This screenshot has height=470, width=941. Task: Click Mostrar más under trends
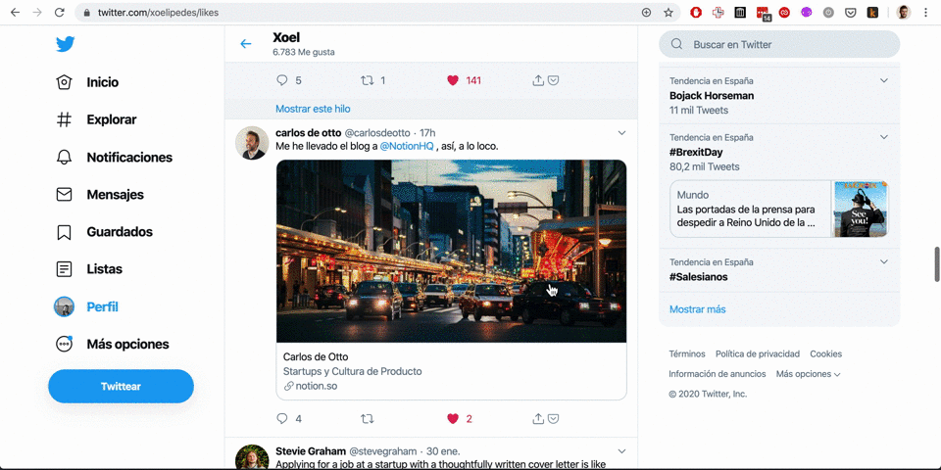(x=697, y=309)
